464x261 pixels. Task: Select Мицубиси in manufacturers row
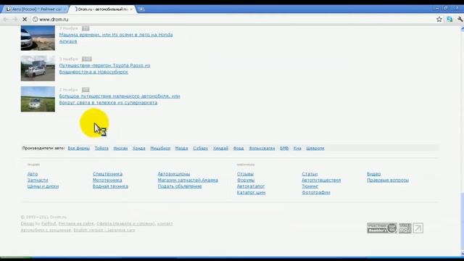[x=160, y=148]
